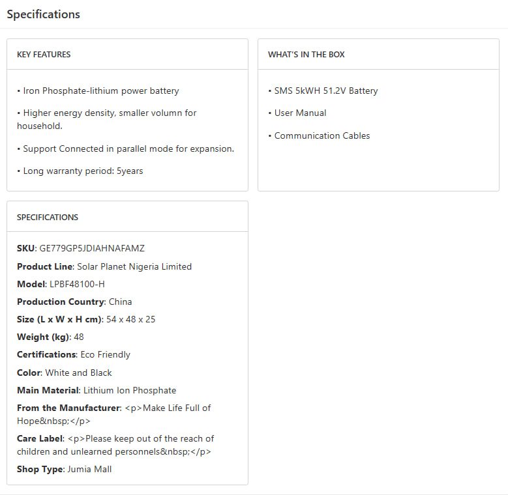Click the Shop Type Jumia Mall row
Image resolution: width=508 pixels, height=495 pixels.
click(x=65, y=469)
